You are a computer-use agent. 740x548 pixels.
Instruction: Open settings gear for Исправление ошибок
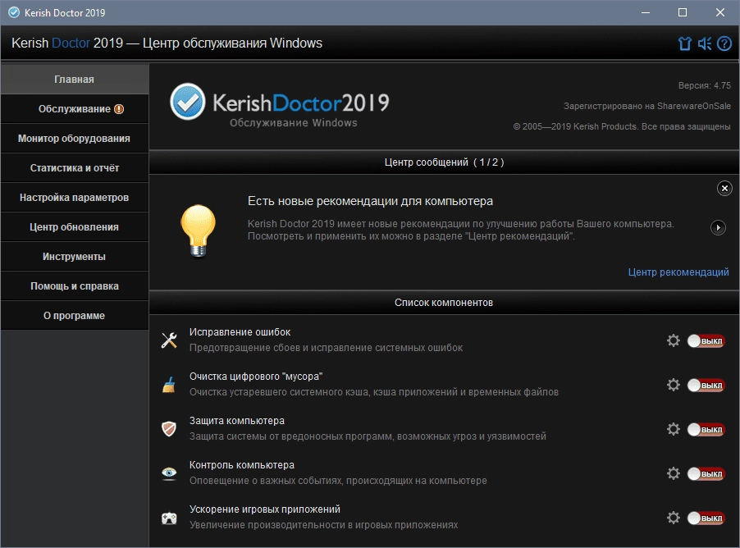pos(673,340)
